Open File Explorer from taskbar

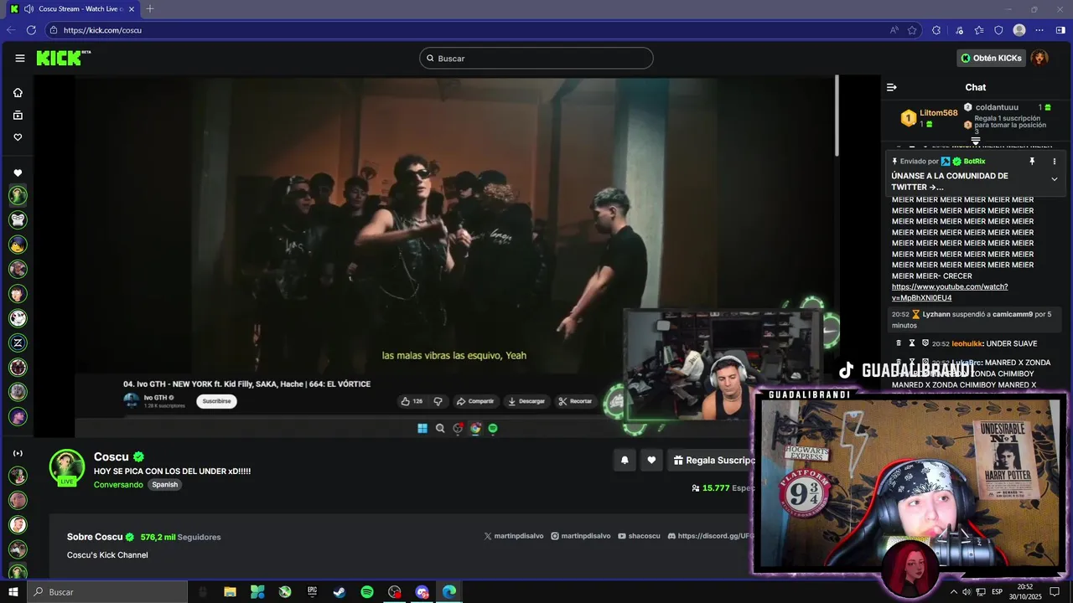click(x=230, y=592)
